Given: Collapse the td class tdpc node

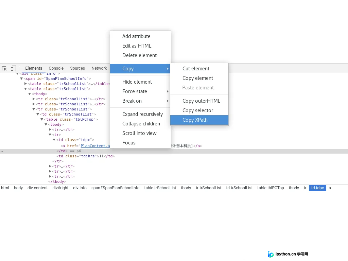Looking at the screenshot, I should [x=54, y=140].
